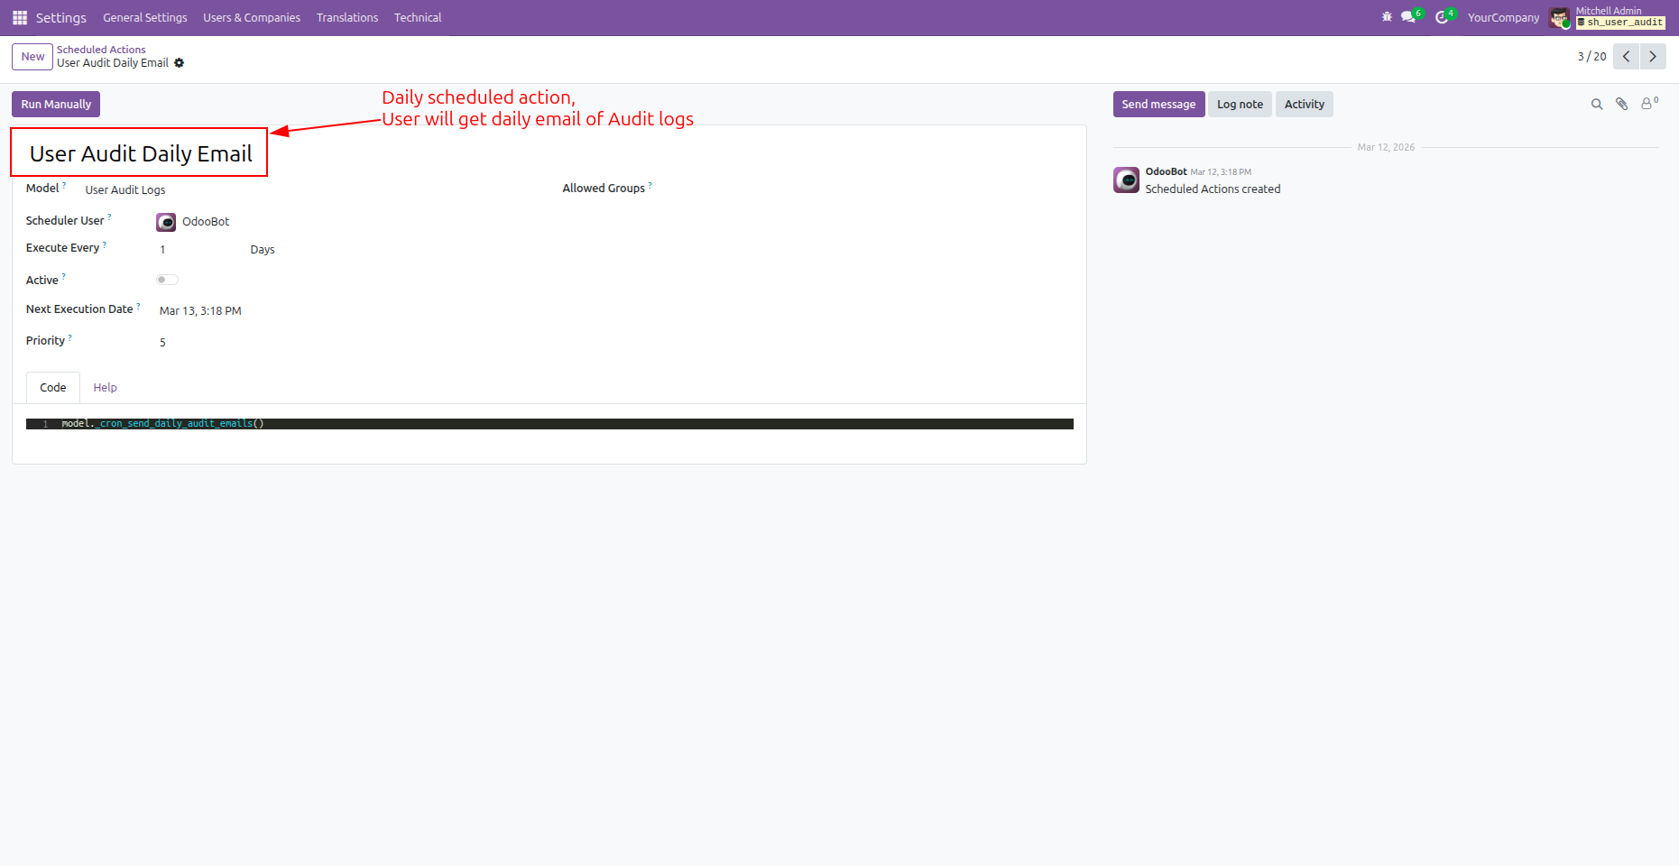Show followers of this record
Image resolution: width=1679 pixels, height=866 pixels.
[1648, 104]
